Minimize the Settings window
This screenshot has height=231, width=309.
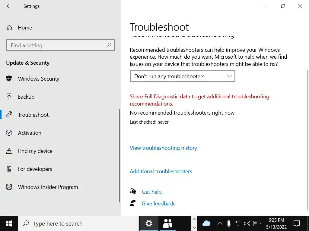(266, 6)
